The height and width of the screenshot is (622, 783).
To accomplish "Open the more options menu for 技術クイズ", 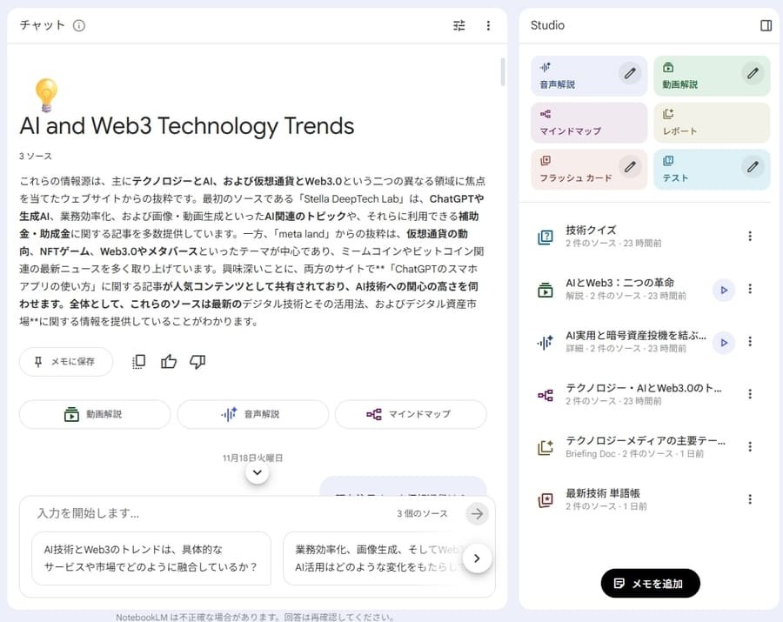I will click(750, 237).
